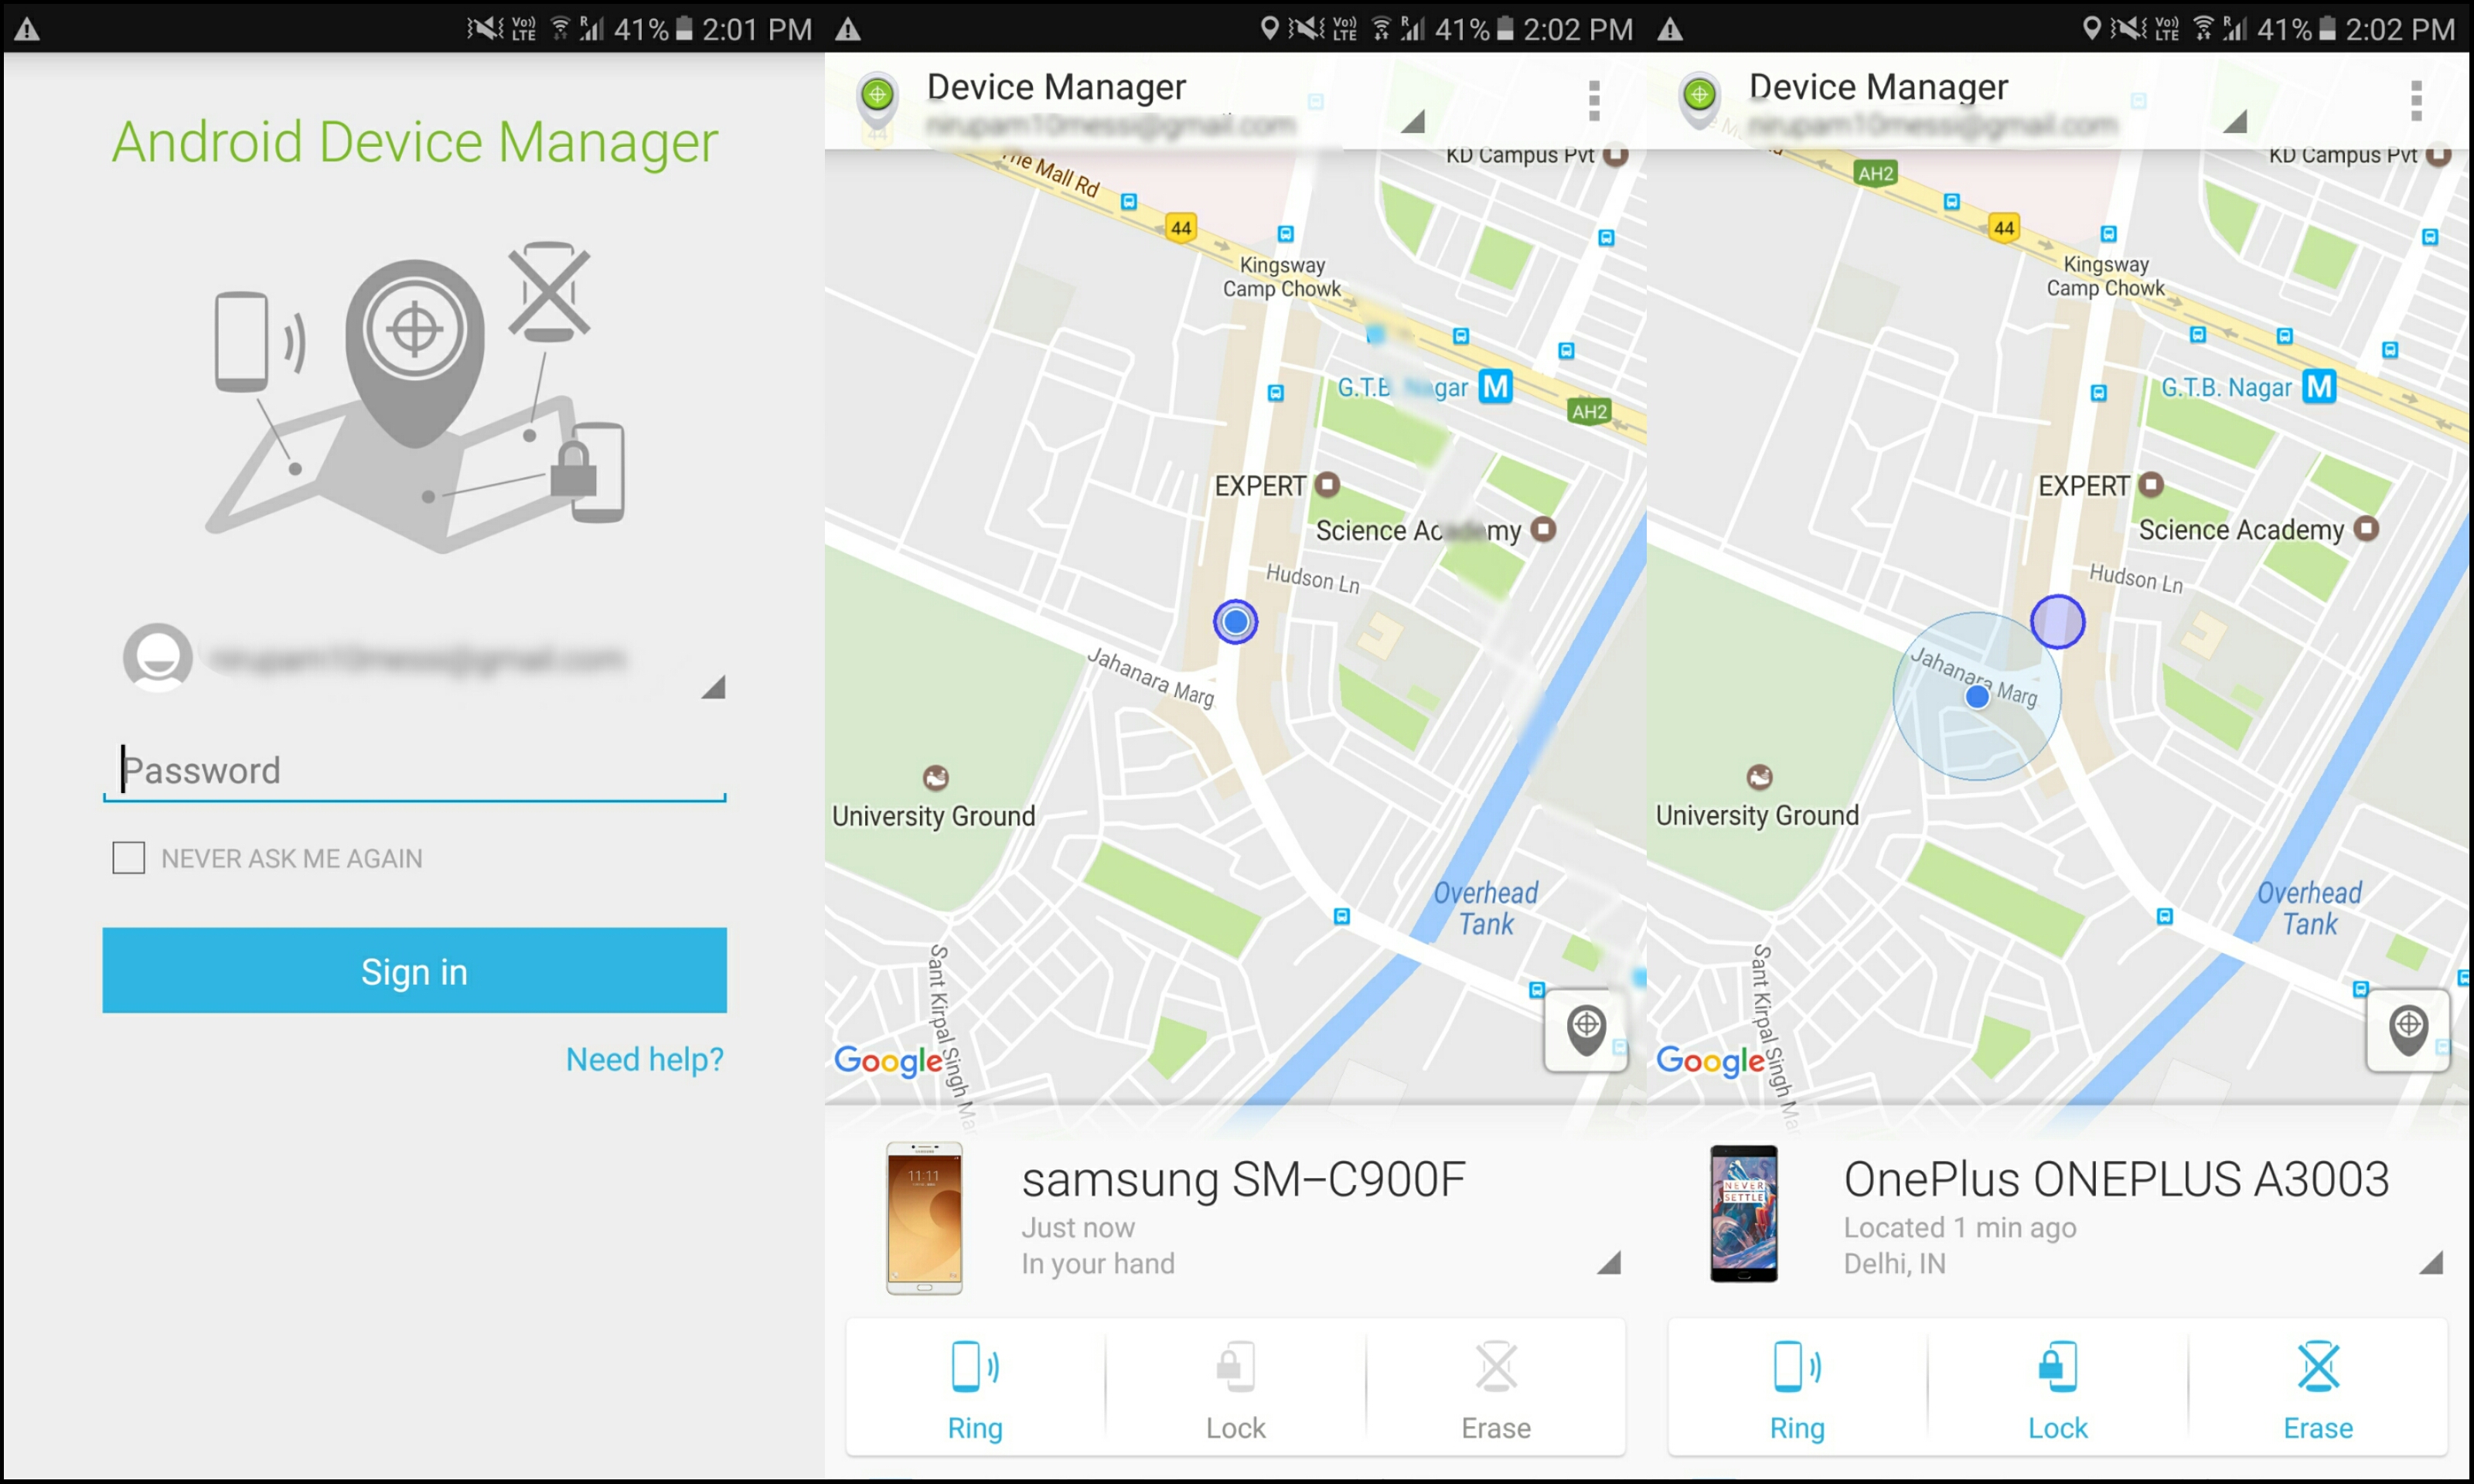
Task: Tap G.T.B. Nagar metro icon on right map
Action: [2319, 386]
